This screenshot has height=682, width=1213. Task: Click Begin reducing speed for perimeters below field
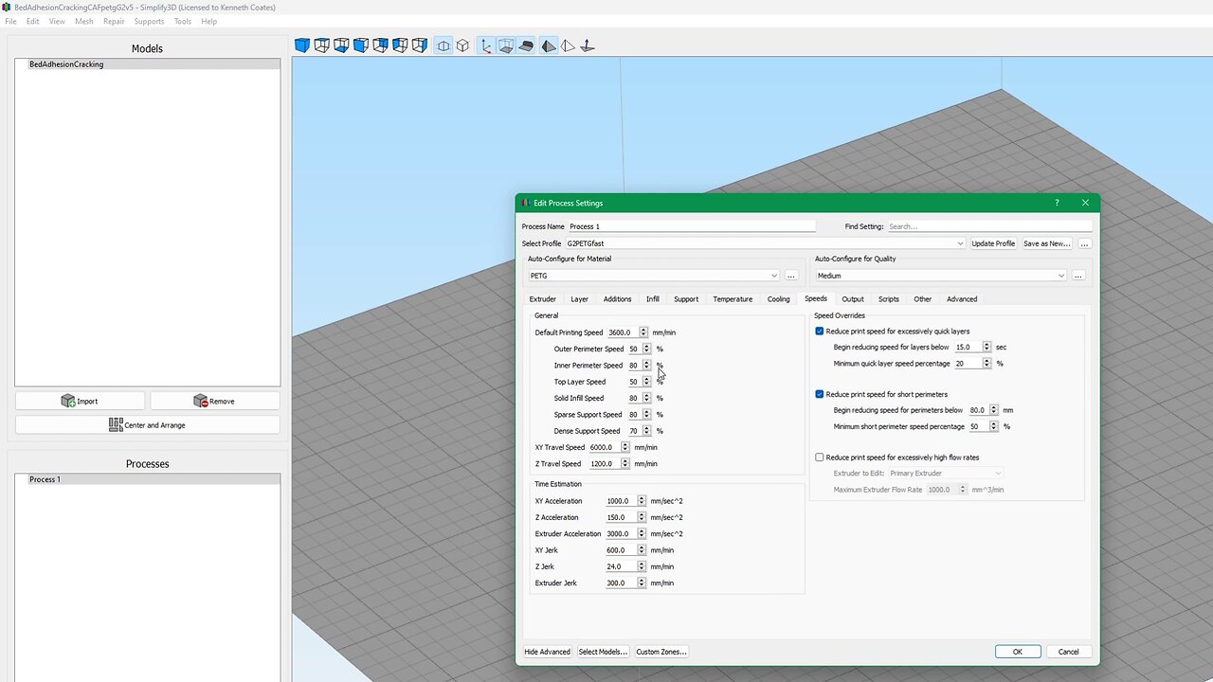[978, 410]
